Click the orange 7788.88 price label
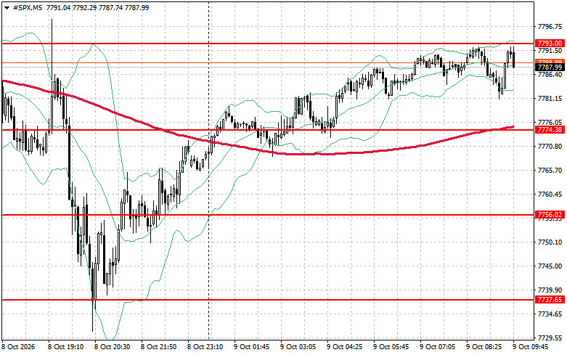567x355 pixels. 550,62
